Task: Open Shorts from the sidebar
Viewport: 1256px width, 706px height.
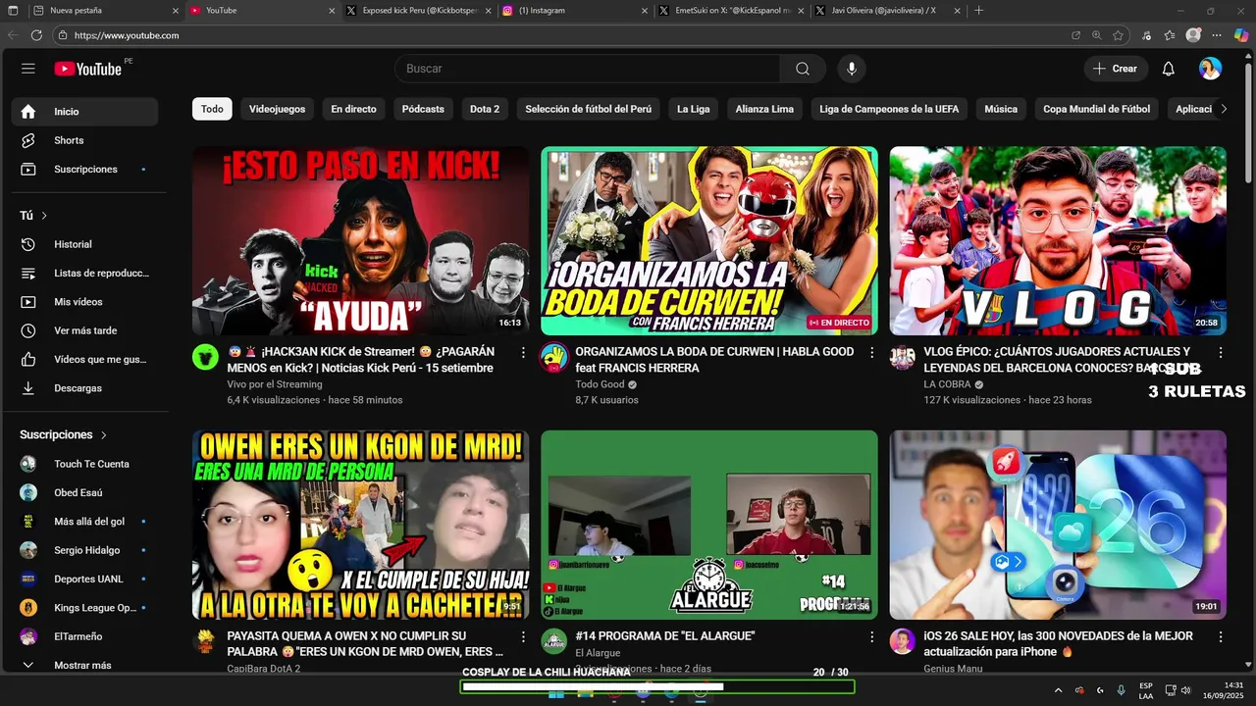Action: pyautogui.click(x=84, y=140)
